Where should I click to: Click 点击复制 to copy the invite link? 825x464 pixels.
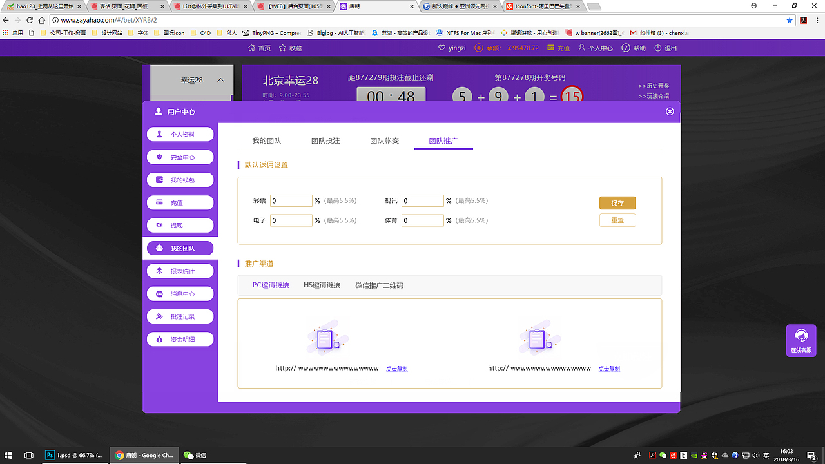[396, 369]
